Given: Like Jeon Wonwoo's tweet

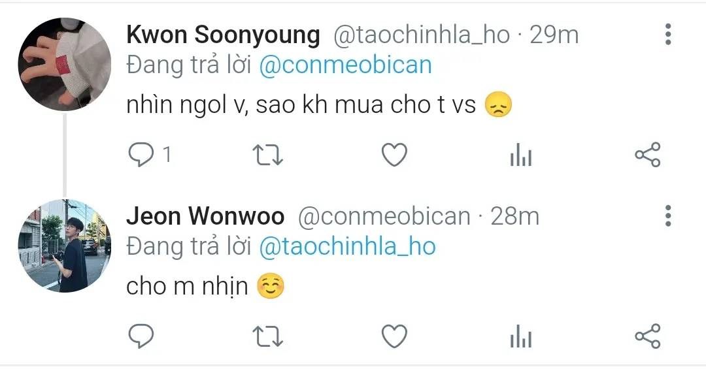Looking at the screenshot, I should coord(394,336).
